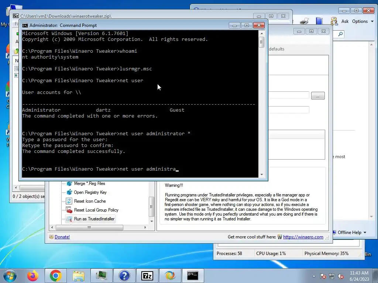The height and width of the screenshot is (283, 378).
Task: Click "Physical Memory: 35%" in Task Manager
Action: [x=326, y=254]
